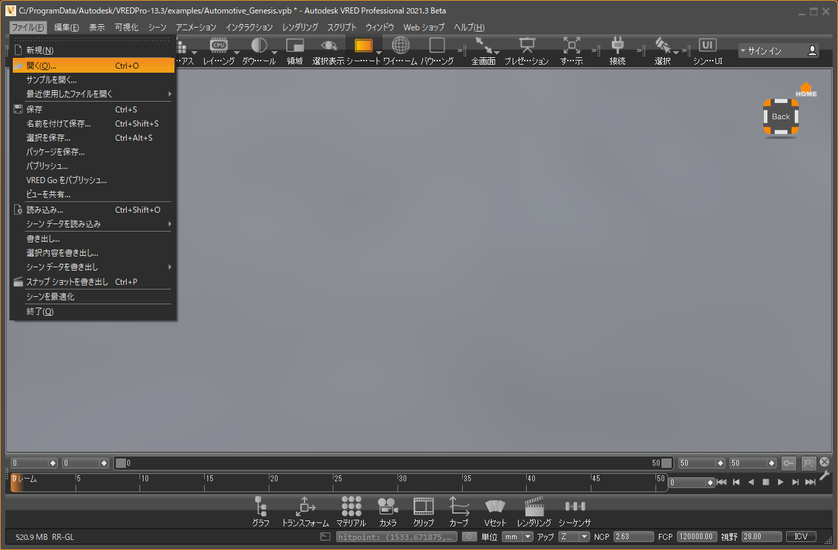The height and width of the screenshot is (550, 838).
Task: Open the サインイン sign-in dropdown
Action: click(778, 50)
